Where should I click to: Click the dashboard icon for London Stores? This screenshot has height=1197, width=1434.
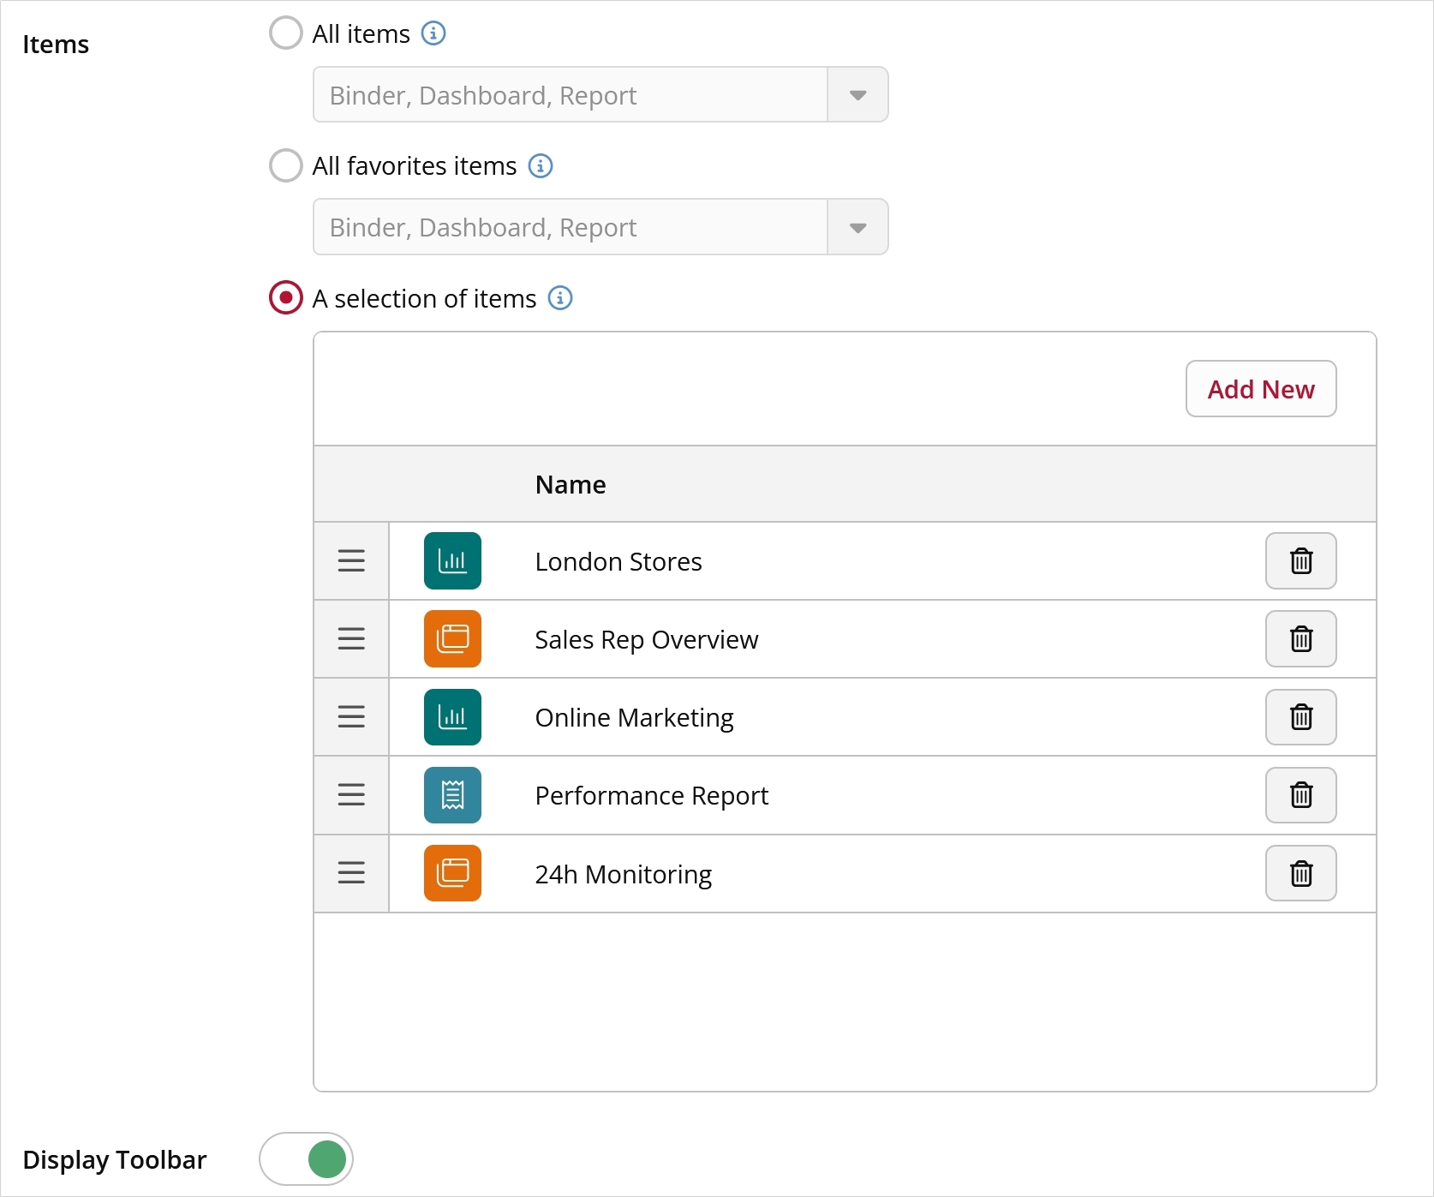pos(452,561)
